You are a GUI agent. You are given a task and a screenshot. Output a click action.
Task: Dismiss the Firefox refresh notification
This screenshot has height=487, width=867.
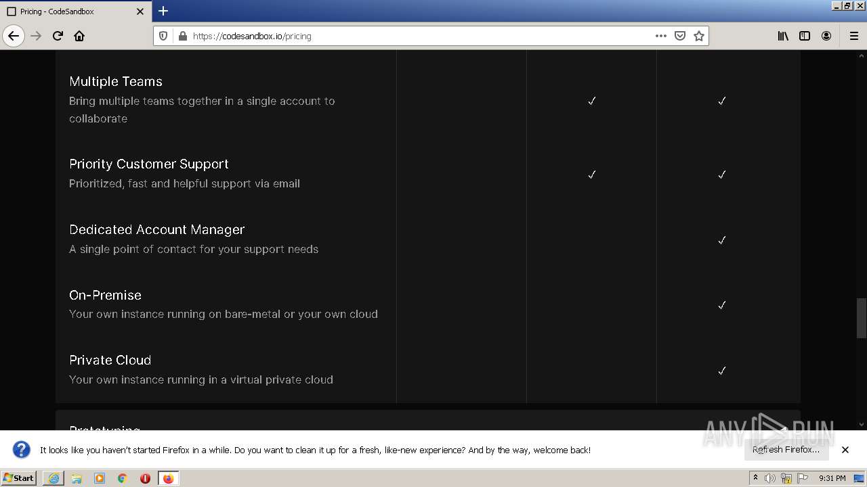point(845,450)
